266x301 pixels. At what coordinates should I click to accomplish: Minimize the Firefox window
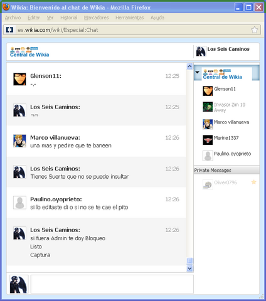coord(238,8)
